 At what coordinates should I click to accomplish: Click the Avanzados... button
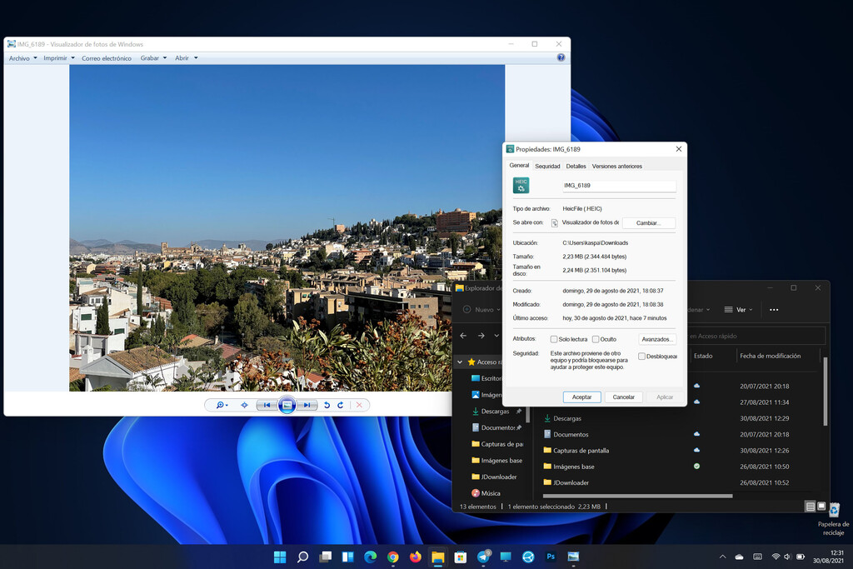coord(657,339)
